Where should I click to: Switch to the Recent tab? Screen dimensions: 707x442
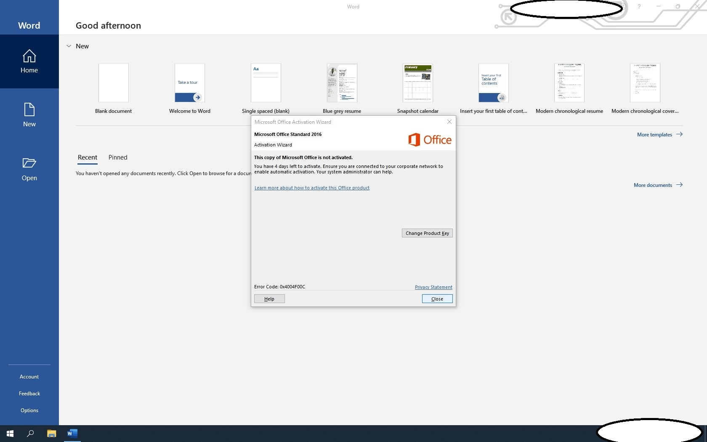(x=88, y=157)
